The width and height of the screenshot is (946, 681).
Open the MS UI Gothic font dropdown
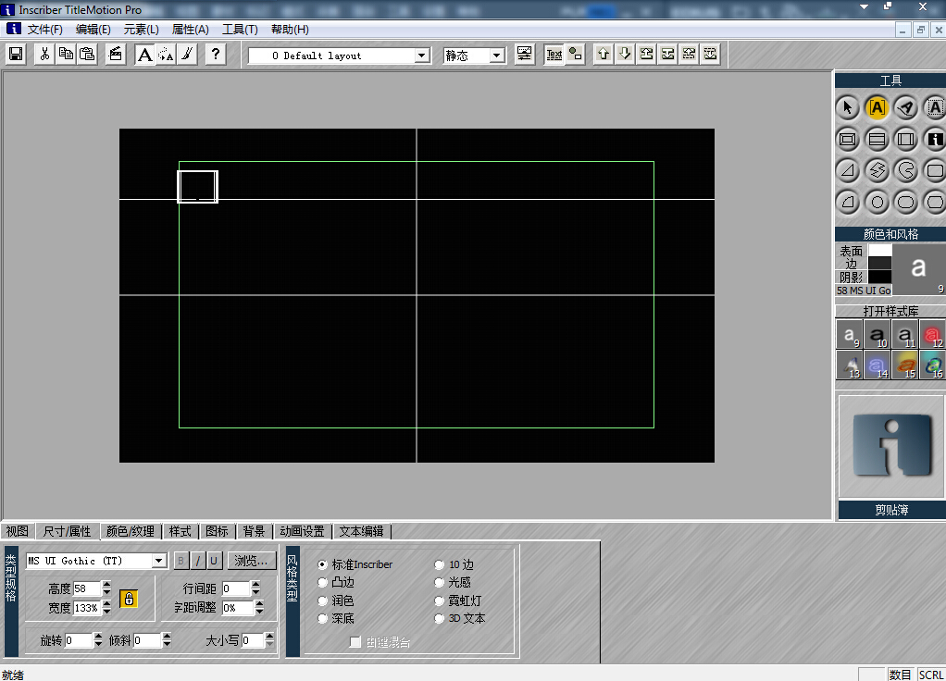(158, 561)
